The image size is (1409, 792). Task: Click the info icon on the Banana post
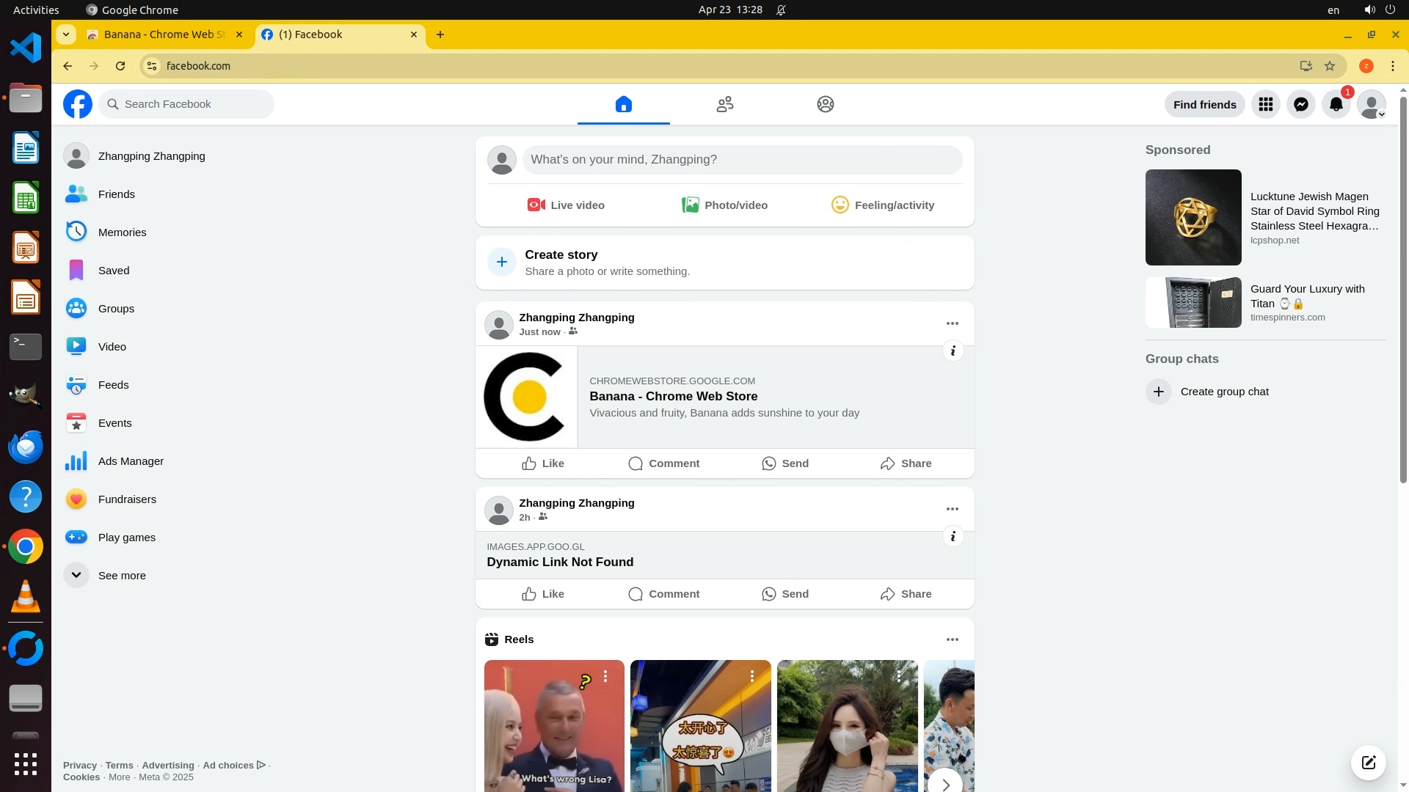[953, 351]
